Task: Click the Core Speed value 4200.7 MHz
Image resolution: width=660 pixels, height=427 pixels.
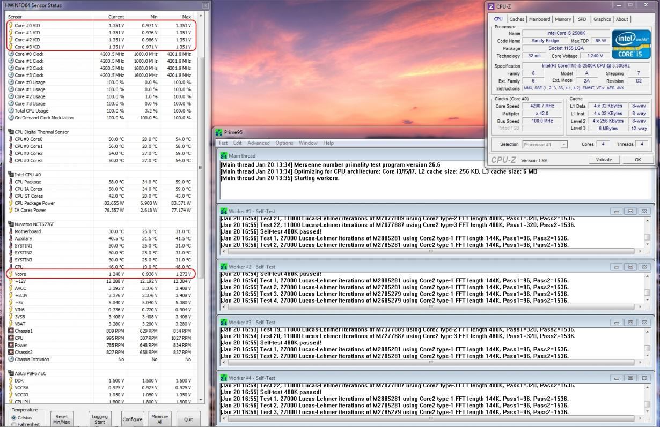Action: click(x=542, y=106)
